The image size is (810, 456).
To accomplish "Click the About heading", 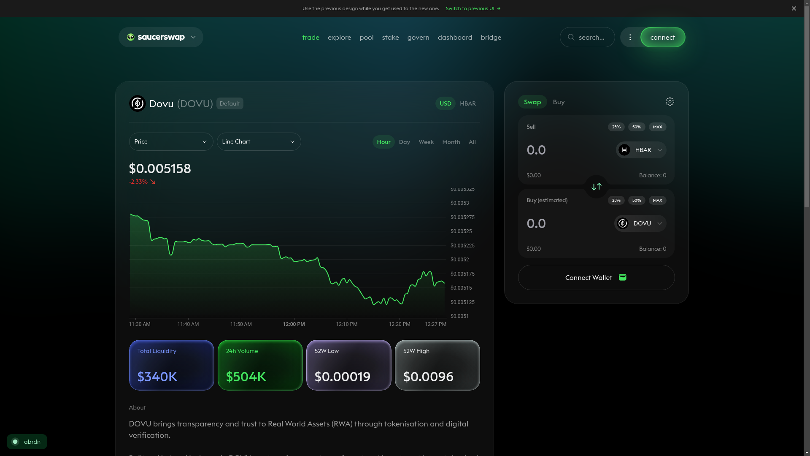I will click(x=137, y=407).
